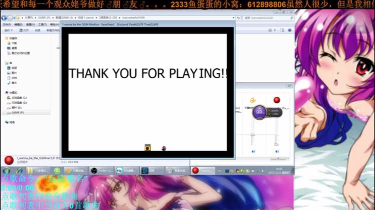Open the 视频 library

[x=12, y=68]
